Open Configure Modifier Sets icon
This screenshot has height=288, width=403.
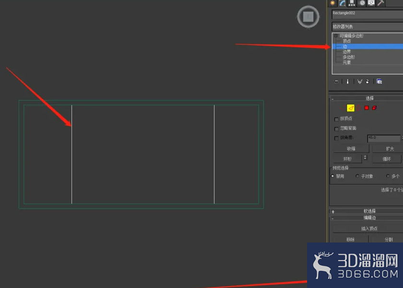(x=379, y=81)
